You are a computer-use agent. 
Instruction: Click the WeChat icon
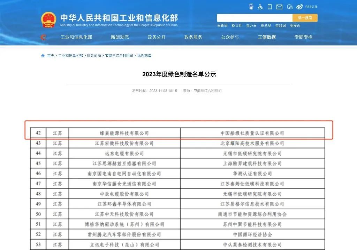click(x=290, y=7)
